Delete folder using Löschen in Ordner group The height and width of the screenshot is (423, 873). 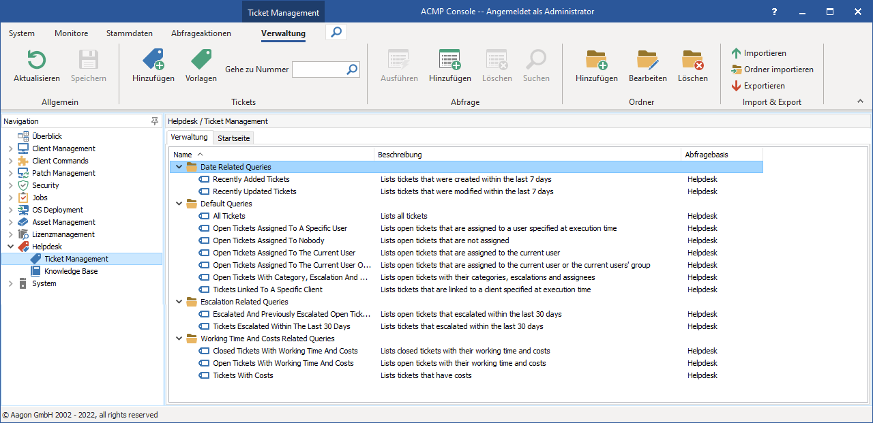coord(692,61)
